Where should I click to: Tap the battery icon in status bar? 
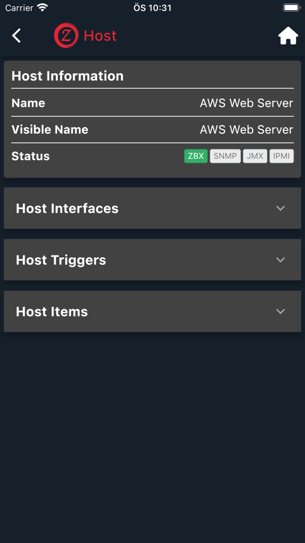(291, 7)
